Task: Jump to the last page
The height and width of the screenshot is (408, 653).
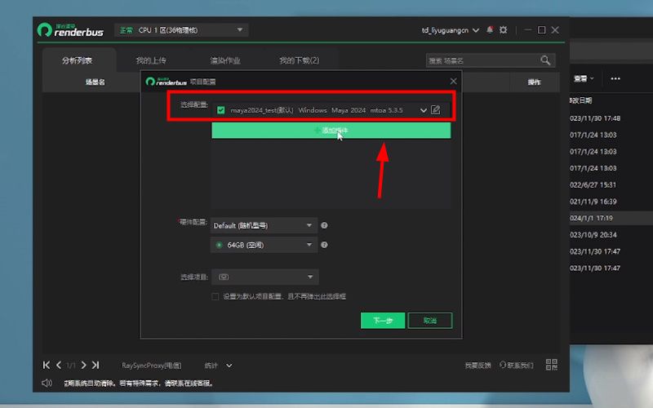Action: point(96,365)
